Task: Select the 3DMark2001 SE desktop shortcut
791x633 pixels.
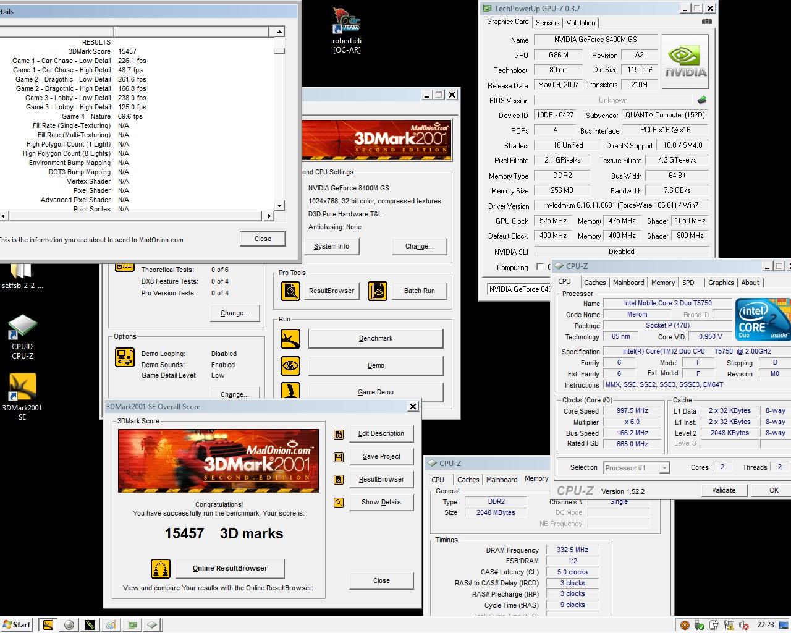Action: point(22,397)
